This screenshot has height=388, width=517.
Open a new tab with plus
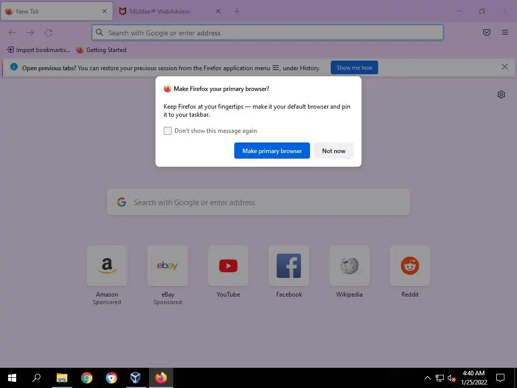click(x=237, y=11)
